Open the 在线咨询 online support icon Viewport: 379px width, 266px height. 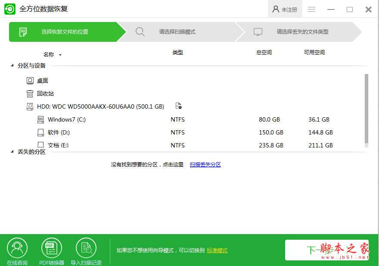(17, 247)
